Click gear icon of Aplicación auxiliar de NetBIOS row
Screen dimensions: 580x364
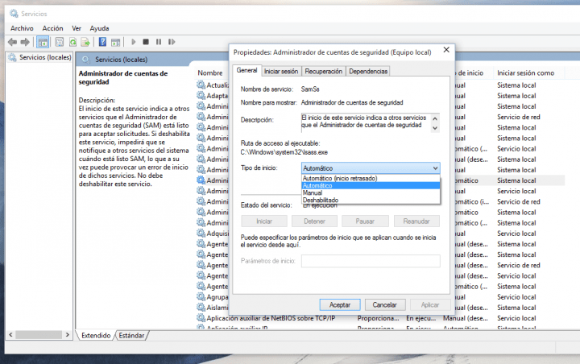(x=201, y=318)
